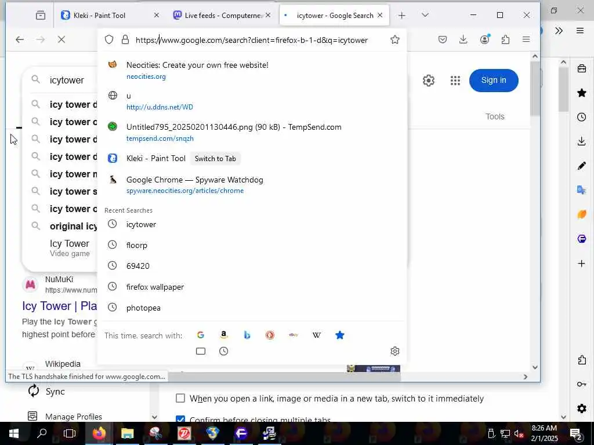The height and width of the screenshot is (445, 594).
Task: Open Firefox from the taskbar
Action: pyautogui.click(x=99, y=433)
